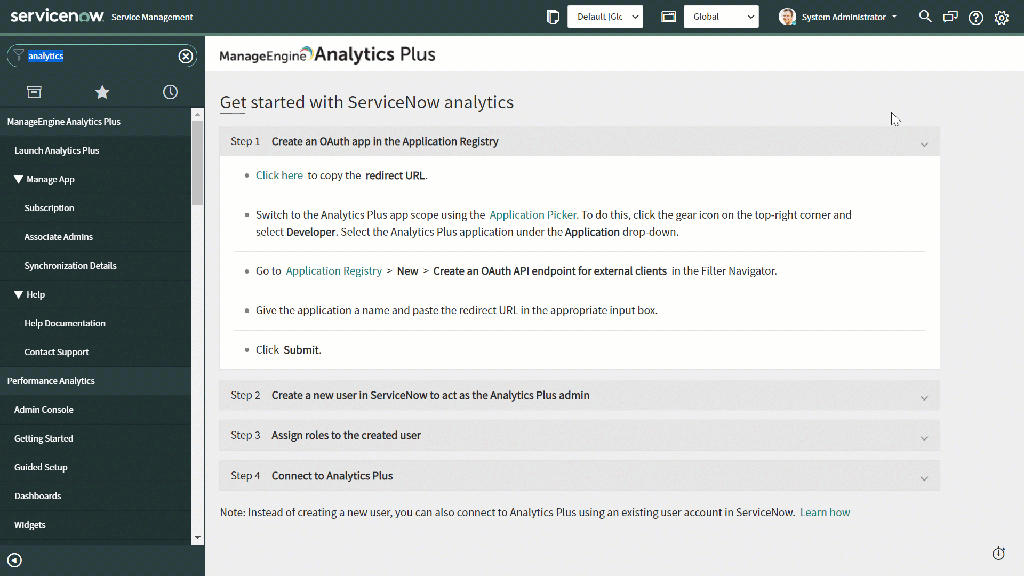1024x576 pixels.
Task: Show history clock tab
Action: click(170, 92)
